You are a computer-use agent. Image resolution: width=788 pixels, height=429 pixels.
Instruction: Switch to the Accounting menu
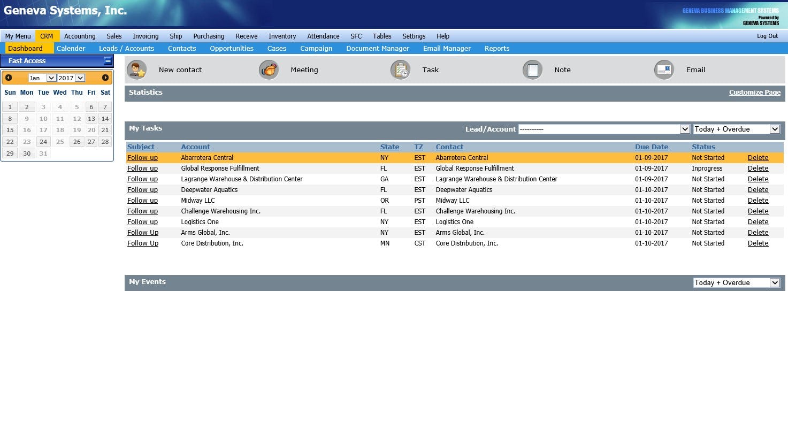pos(79,36)
